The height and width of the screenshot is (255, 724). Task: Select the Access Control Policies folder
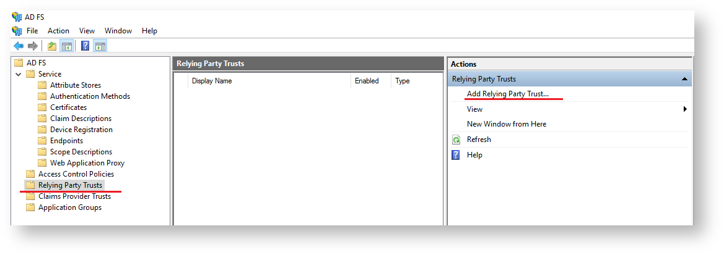[76, 174]
